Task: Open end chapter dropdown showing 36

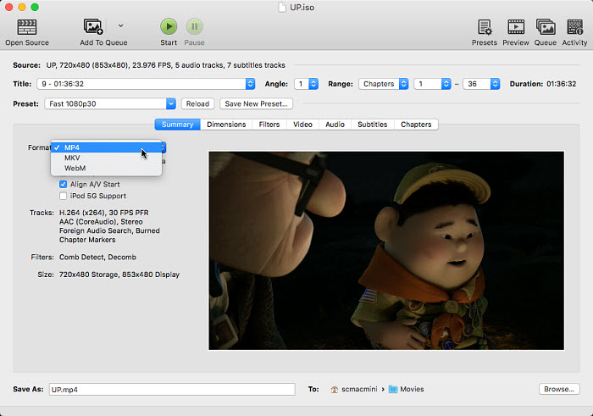Action: (x=481, y=84)
